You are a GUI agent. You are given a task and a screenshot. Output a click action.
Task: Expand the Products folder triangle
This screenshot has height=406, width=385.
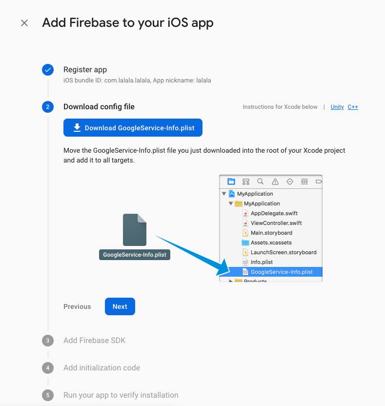(x=231, y=281)
